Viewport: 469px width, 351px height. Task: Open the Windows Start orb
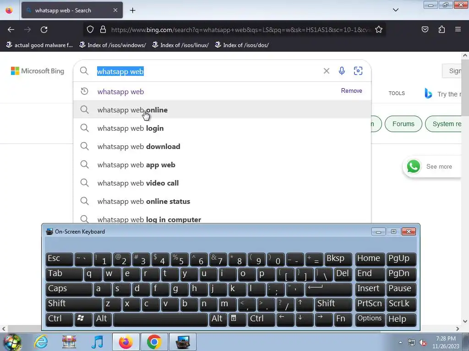pos(12,342)
